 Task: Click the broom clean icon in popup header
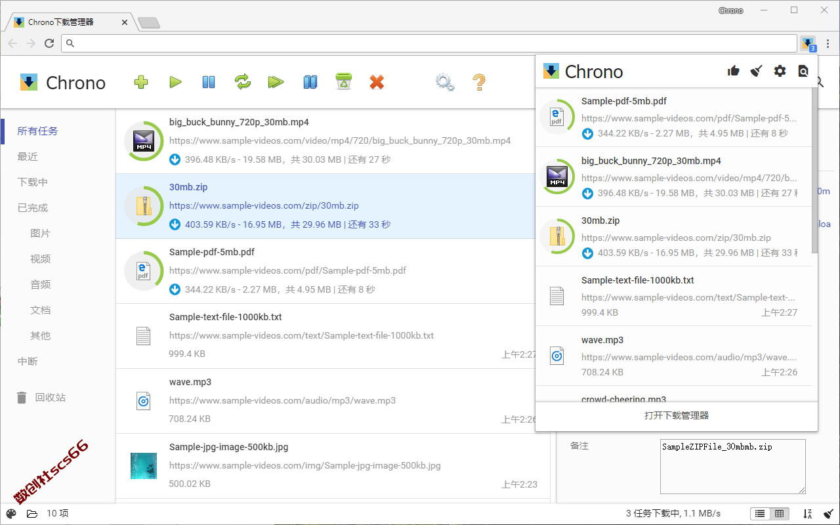click(x=757, y=71)
